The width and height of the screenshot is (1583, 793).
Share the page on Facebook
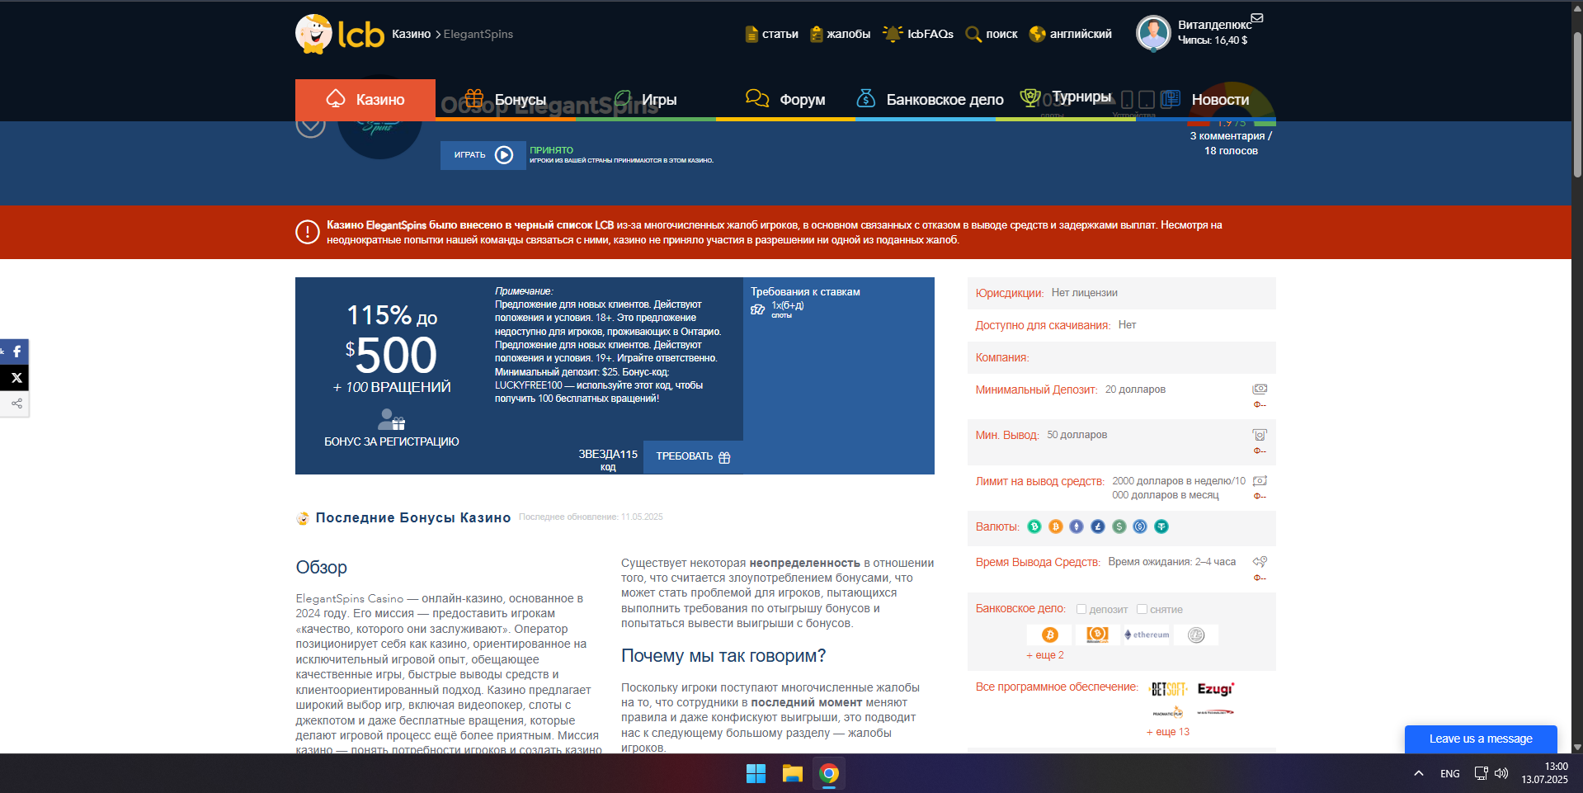pyautogui.click(x=16, y=352)
